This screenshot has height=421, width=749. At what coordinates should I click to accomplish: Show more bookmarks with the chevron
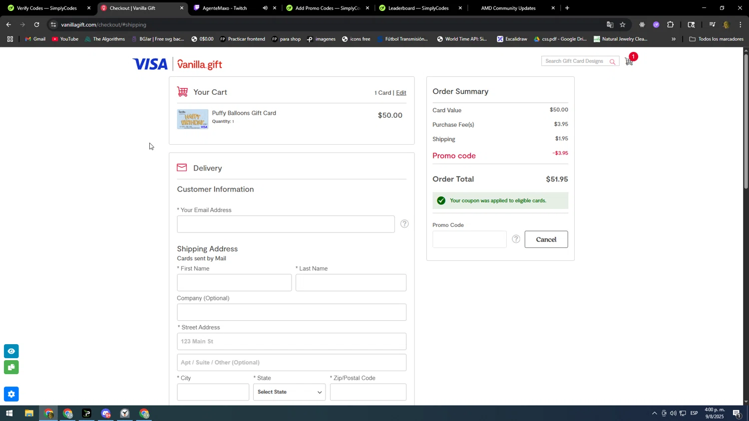click(x=674, y=39)
